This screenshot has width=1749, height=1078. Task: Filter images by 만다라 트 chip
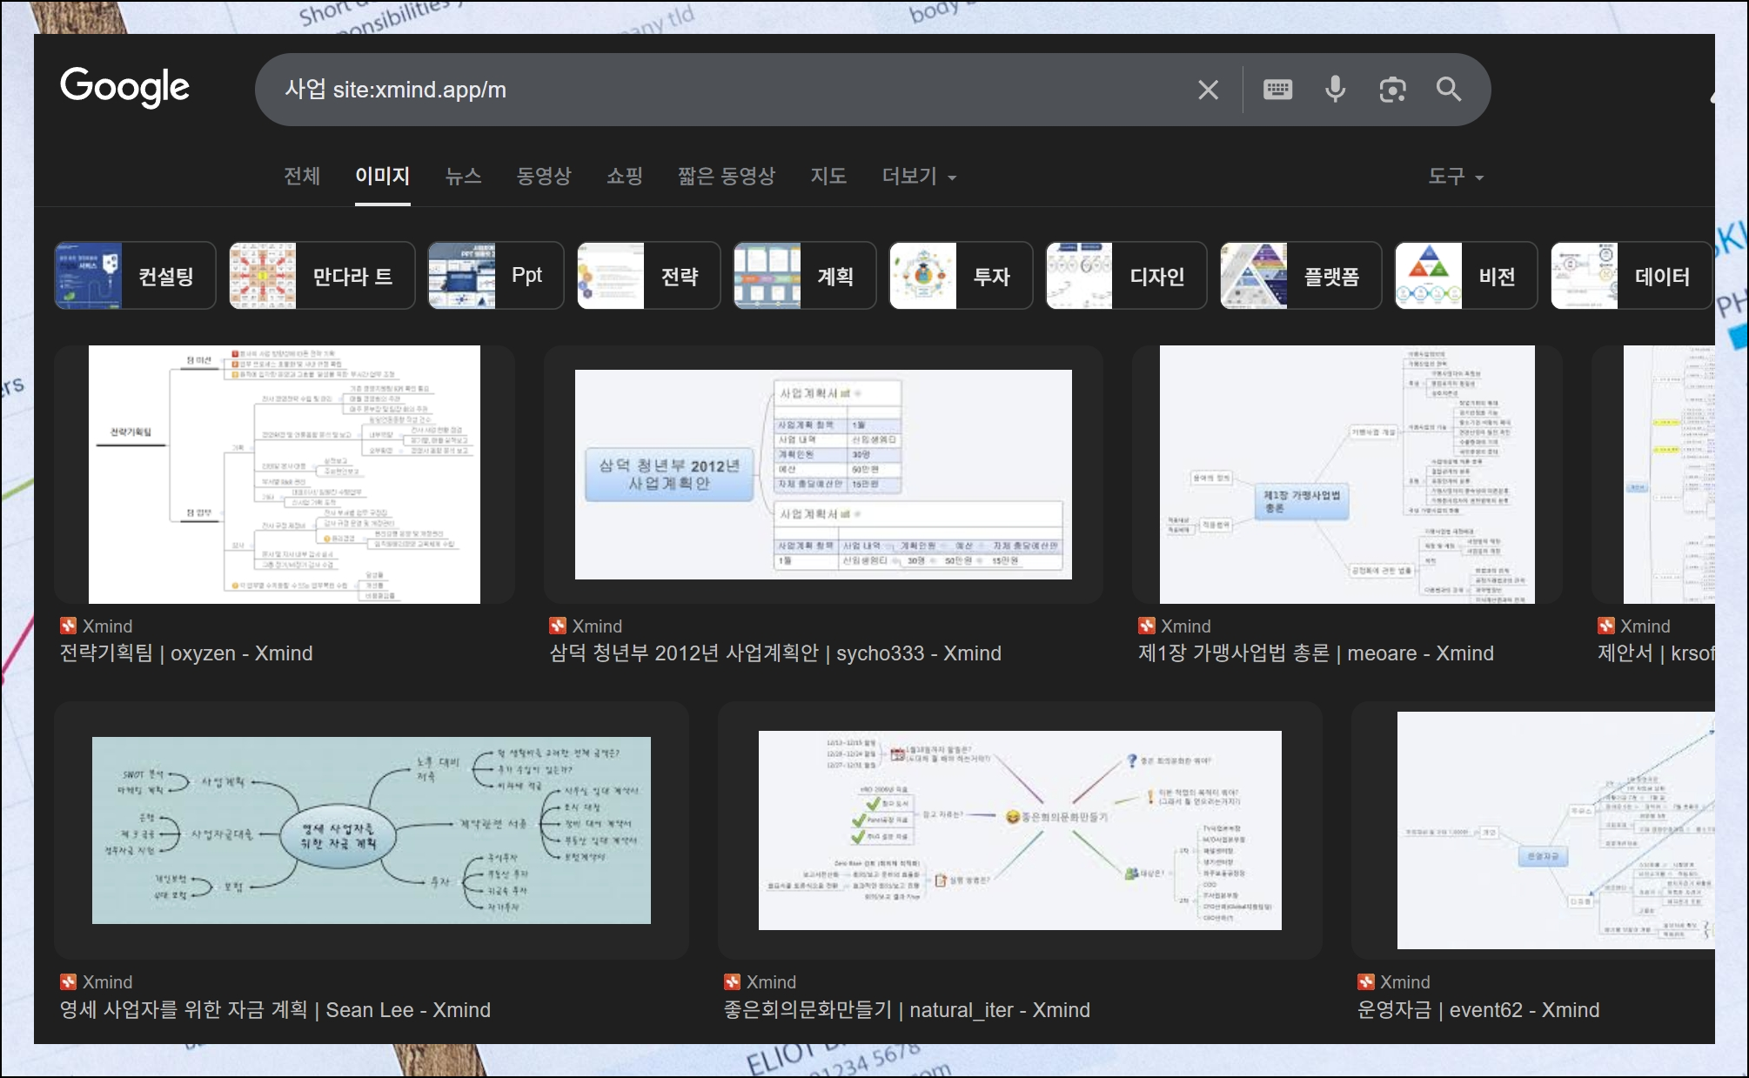[322, 276]
